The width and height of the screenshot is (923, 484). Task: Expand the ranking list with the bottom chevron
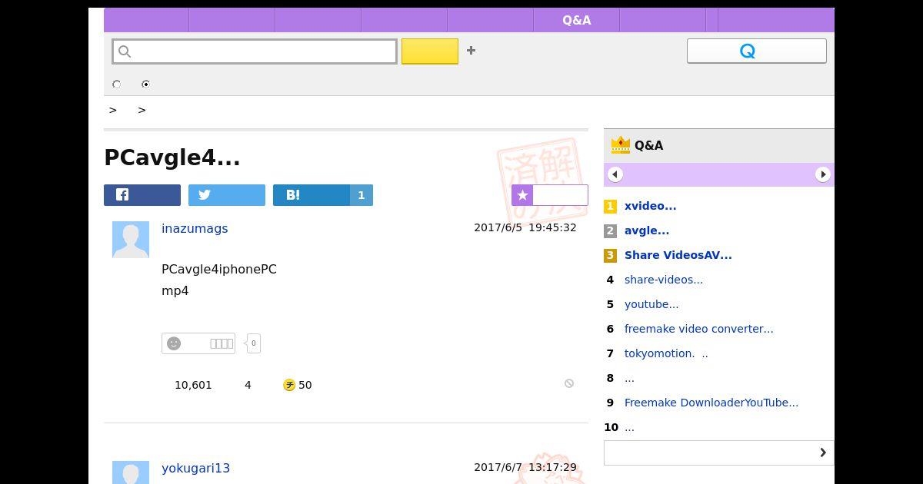point(719,453)
